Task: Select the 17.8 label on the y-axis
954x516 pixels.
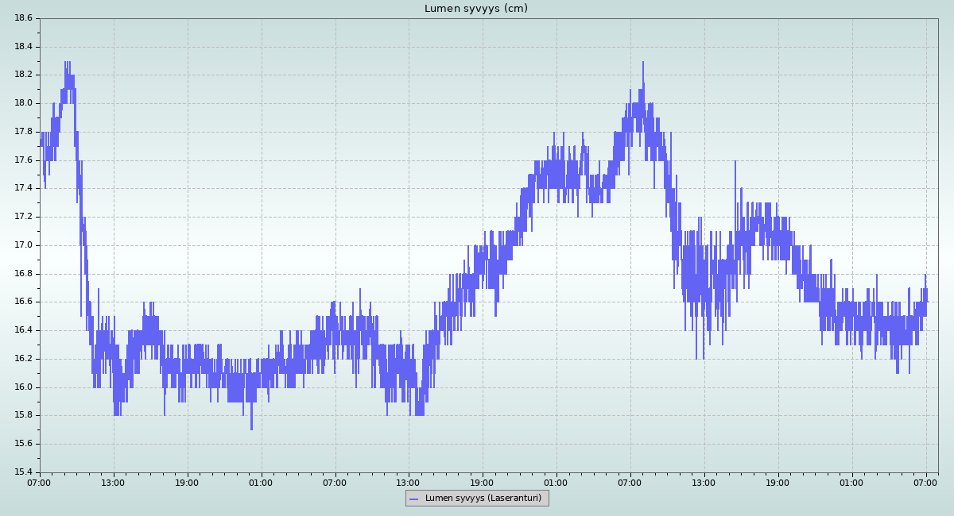Action: click(23, 132)
